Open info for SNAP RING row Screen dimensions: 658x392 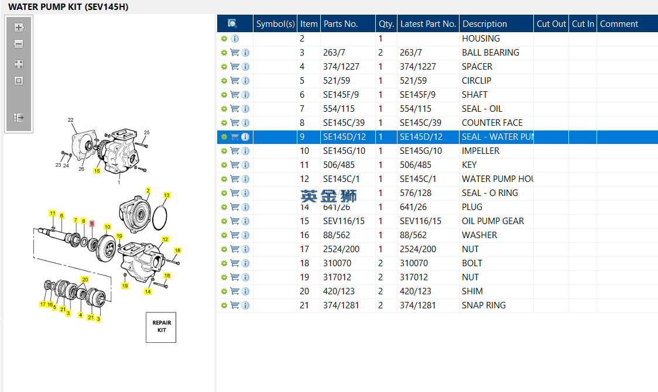(245, 305)
